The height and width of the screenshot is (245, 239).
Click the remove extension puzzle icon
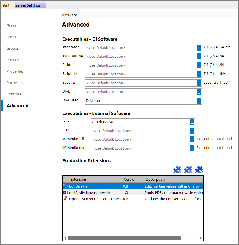tap(199, 170)
